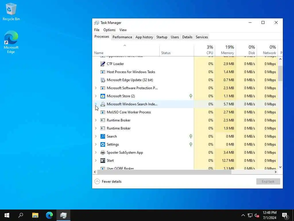Sort by Network column header

(x=267, y=50)
